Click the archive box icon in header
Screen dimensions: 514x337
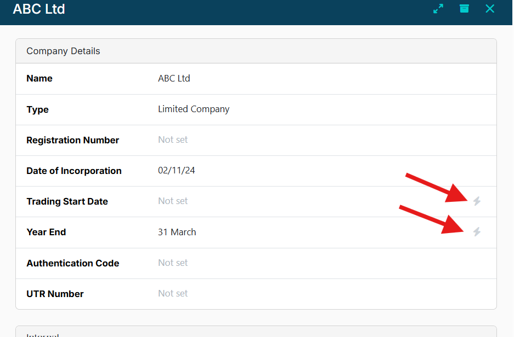click(464, 9)
